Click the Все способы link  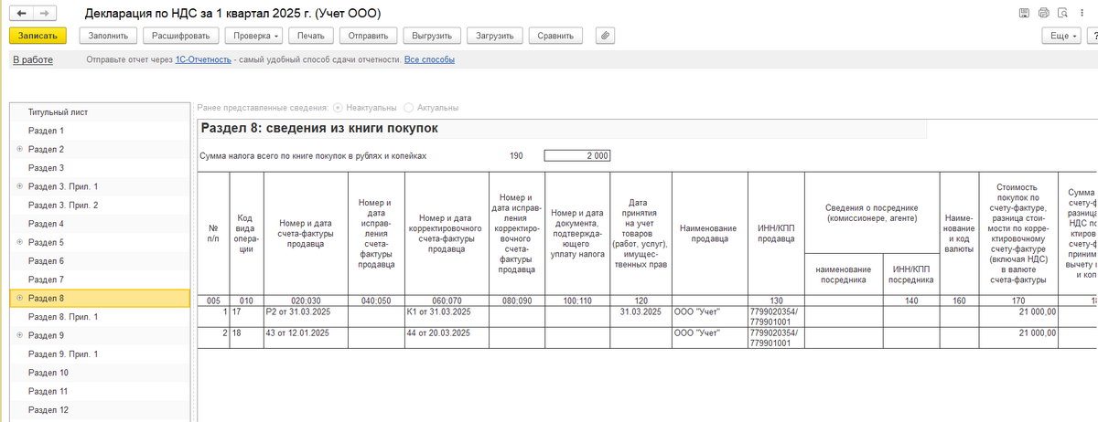(429, 60)
